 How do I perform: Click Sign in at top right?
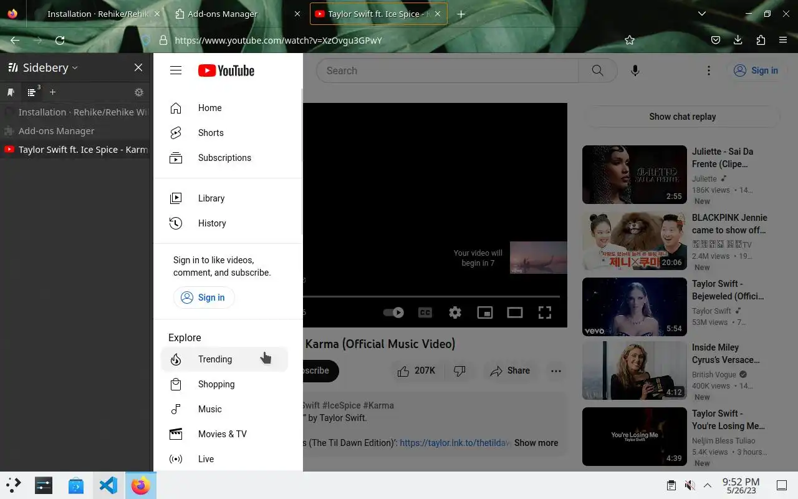756,70
